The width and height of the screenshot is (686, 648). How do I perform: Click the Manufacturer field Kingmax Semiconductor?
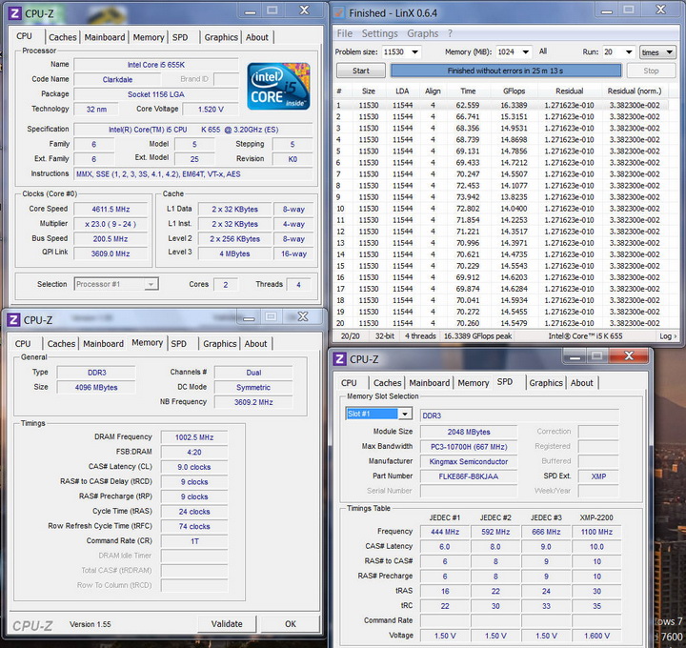pos(469,461)
